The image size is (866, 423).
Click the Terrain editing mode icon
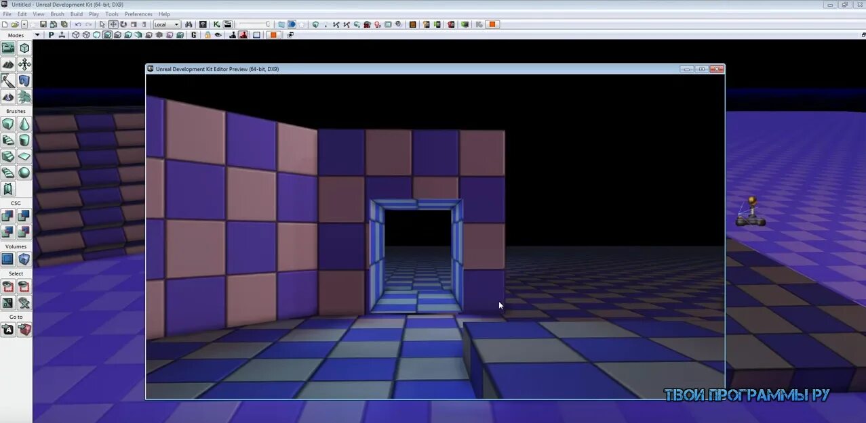tap(7, 64)
